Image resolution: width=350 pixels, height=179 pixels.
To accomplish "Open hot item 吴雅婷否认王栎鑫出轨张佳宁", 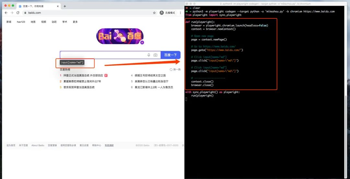I will click(x=152, y=81).
